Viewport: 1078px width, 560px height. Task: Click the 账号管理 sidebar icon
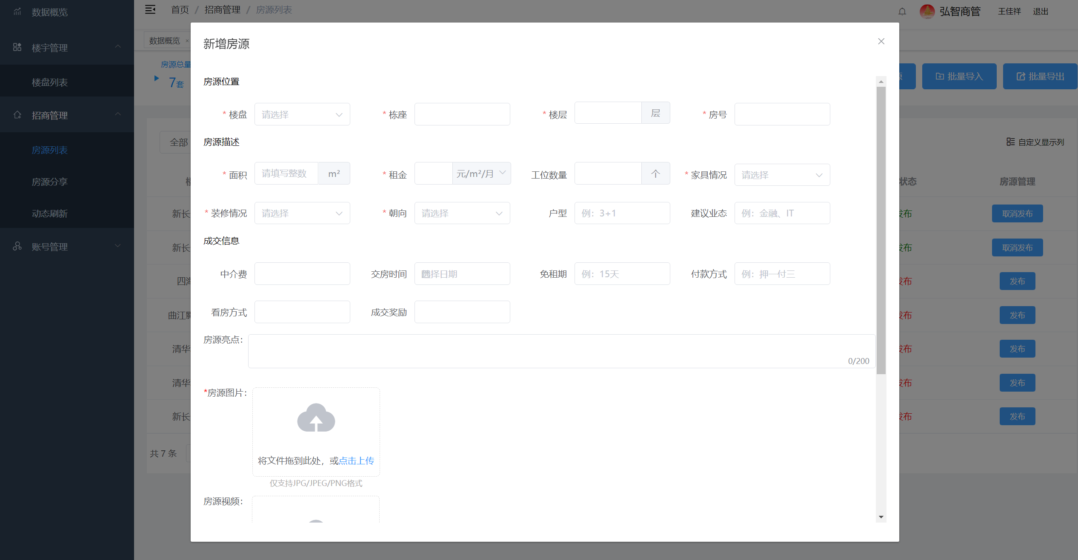17,246
